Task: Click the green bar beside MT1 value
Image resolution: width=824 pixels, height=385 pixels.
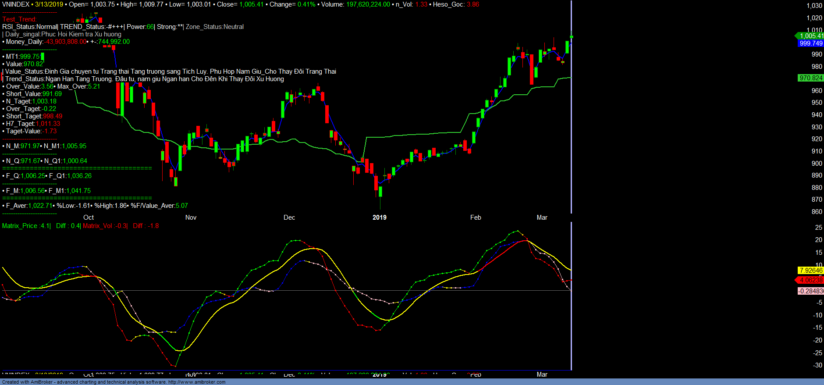Action: 43,57
